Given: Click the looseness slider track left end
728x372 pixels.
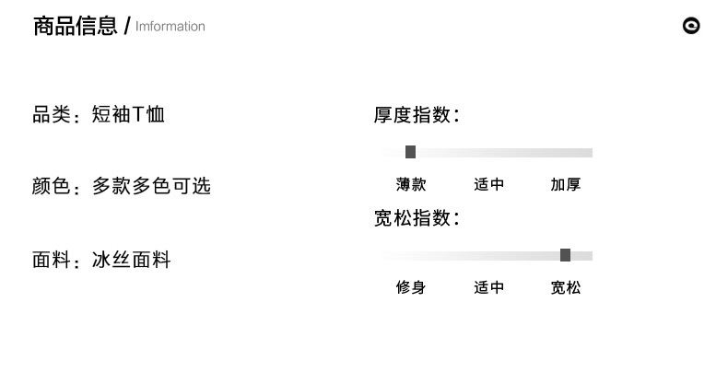Looking at the screenshot, I should tap(391, 255).
